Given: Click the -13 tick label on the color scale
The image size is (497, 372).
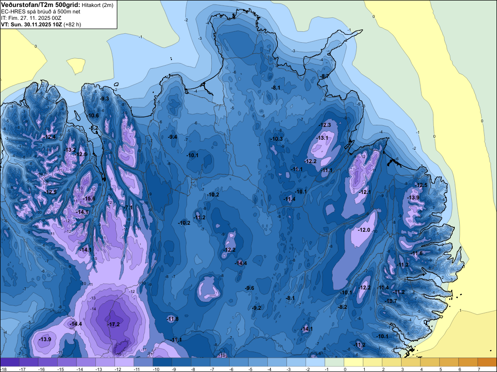Looking at the screenshot, I should [98, 370].
